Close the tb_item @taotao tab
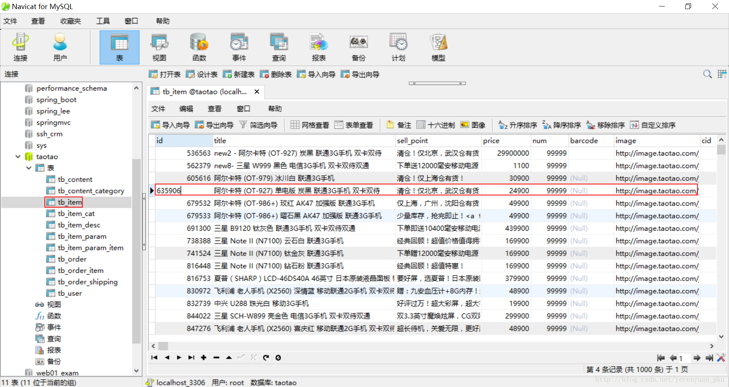Viewport: 729px width, 387px height. [257, 91]
